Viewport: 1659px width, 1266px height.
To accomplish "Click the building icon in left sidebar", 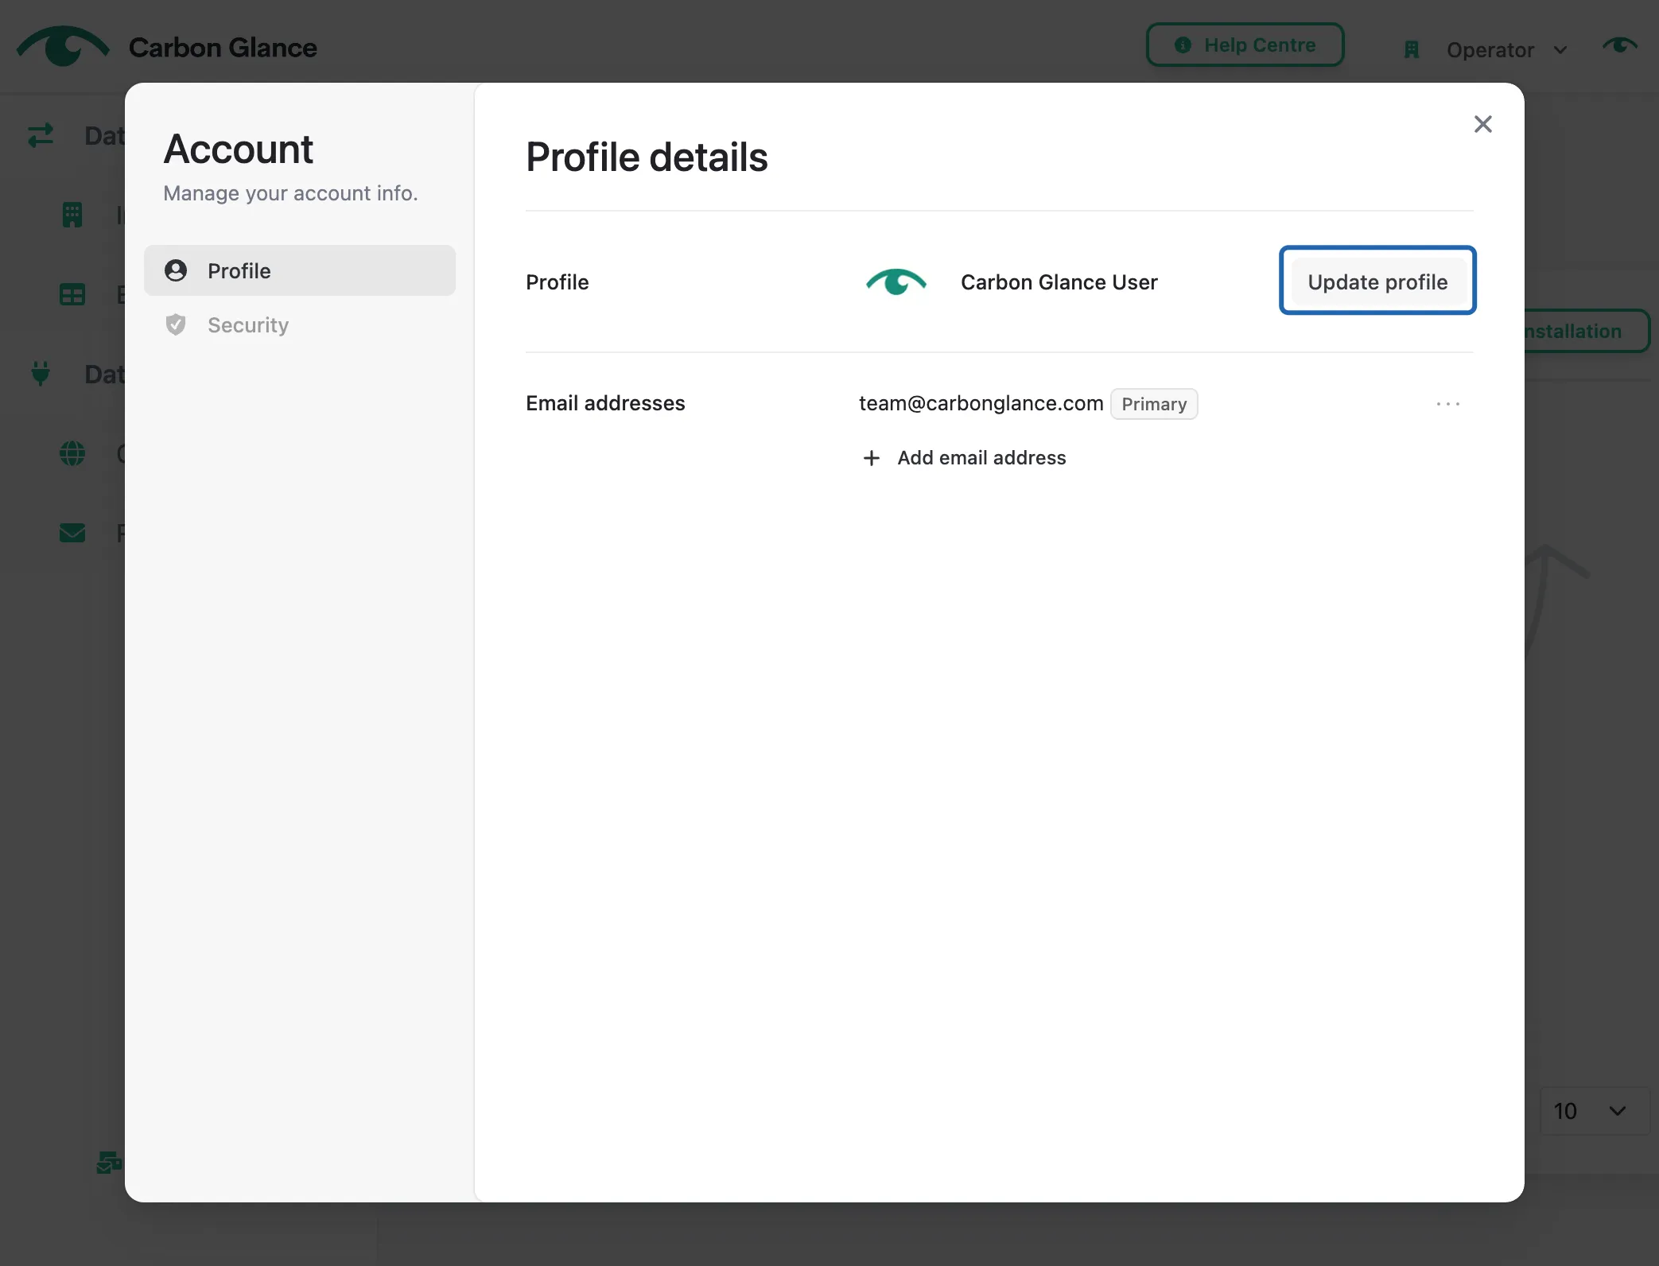I will point(72,215).
